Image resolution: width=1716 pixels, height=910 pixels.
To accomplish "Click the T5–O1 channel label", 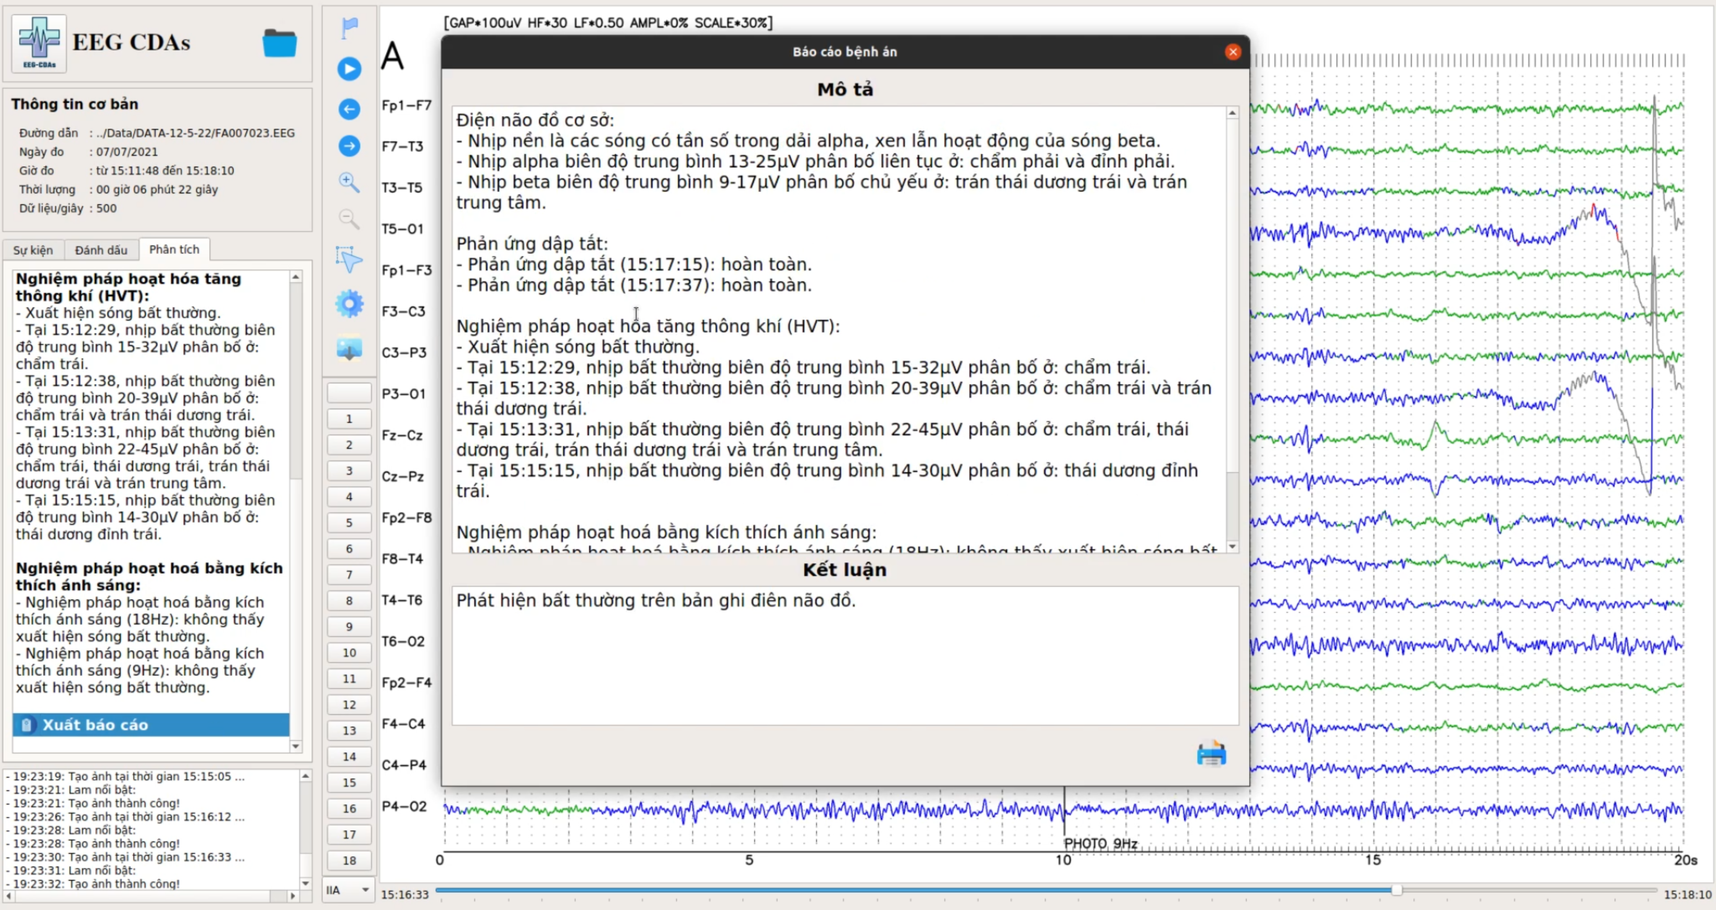I will [402, 229].
